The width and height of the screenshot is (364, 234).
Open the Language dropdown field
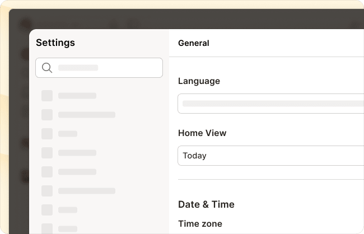270,104
